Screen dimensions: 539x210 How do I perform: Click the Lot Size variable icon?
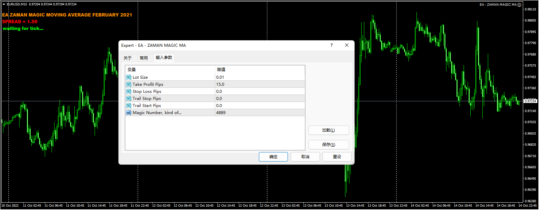tap(128, 77)
